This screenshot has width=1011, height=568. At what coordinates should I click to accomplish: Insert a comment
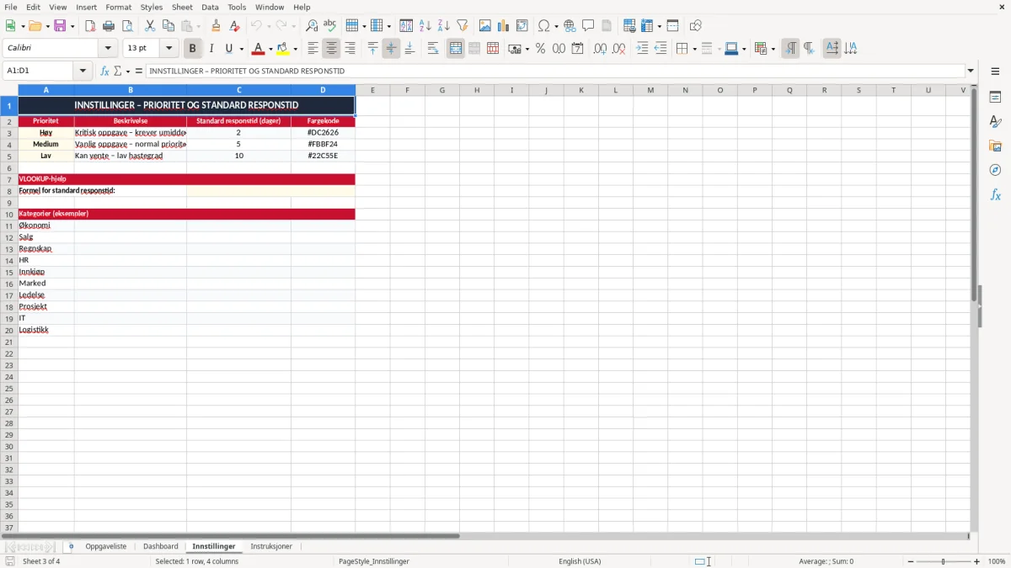pyautogui.click(x=588, y=26)
